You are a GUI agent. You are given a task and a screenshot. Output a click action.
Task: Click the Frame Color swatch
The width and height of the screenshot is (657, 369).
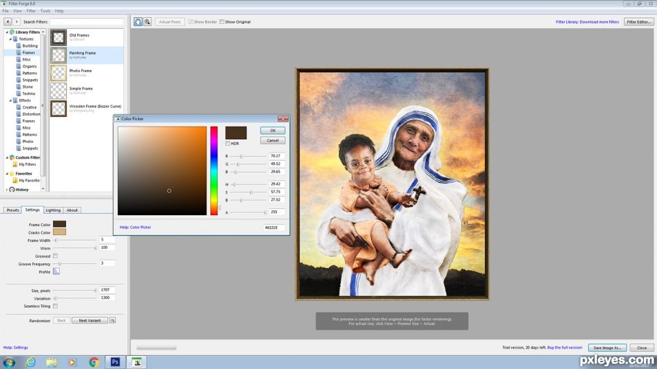coord(59,224)
